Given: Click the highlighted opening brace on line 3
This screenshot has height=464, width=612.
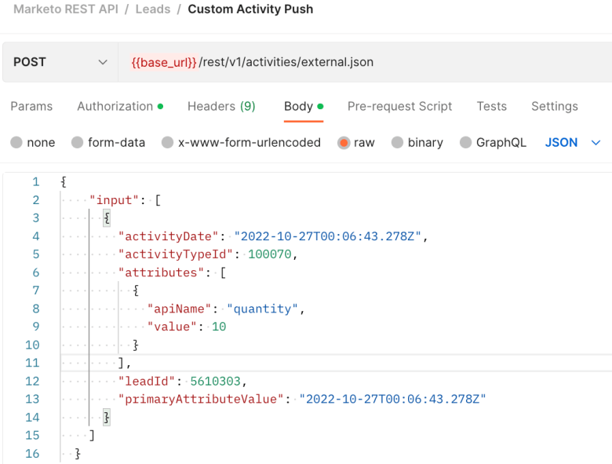Looking at the screenshot, I should (107, 218).
